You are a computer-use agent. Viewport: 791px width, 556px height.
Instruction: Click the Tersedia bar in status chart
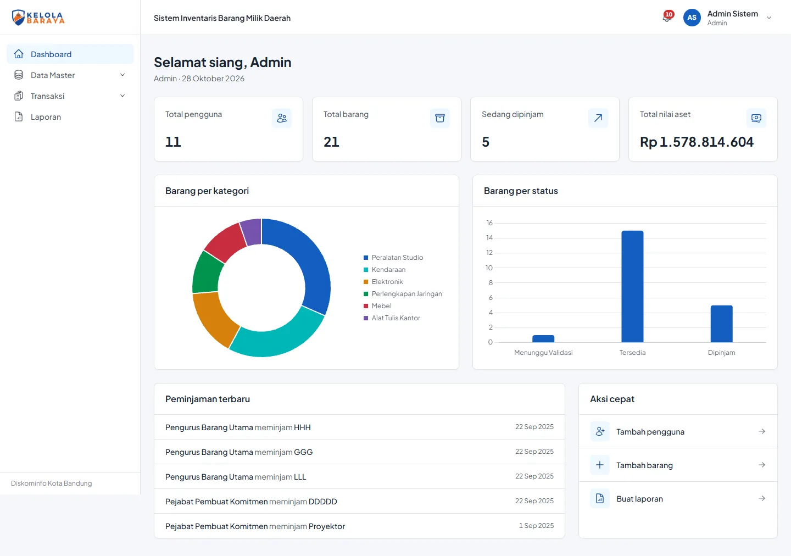[632, 286]
